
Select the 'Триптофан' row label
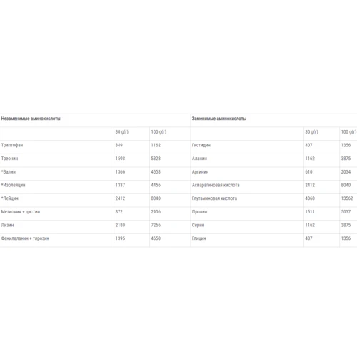click(12, 145)
